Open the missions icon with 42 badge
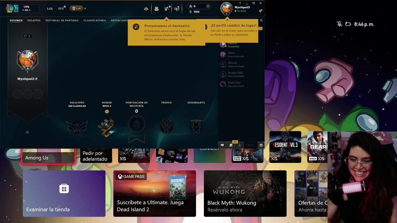 (231, 145)
